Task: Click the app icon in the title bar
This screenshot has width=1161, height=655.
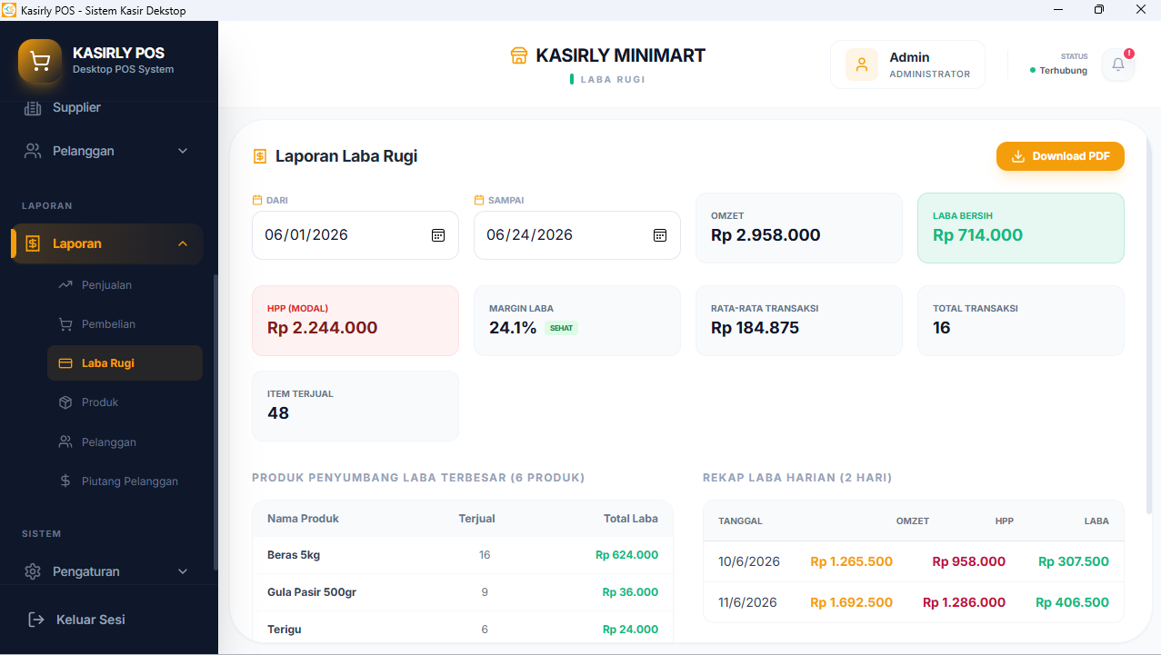Action: click(x=10, y=10)
